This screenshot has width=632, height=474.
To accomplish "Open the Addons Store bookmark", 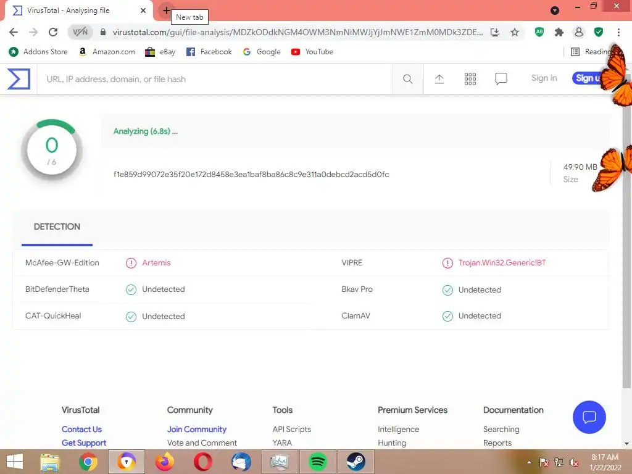I will pos(38,52).
